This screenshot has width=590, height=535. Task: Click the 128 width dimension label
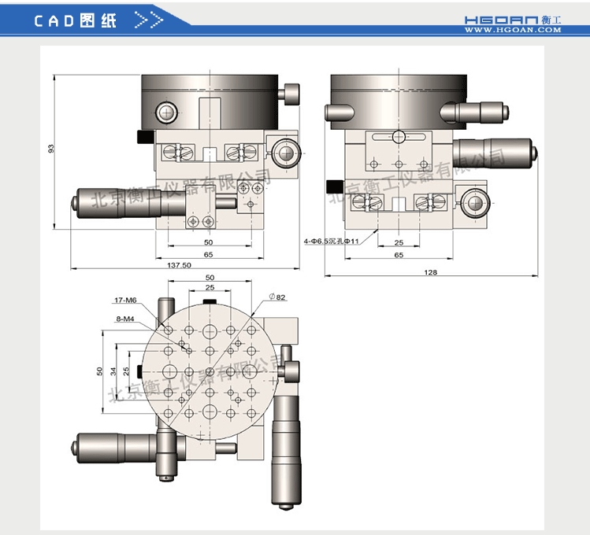pyautogui.click(x=430, y=271)
